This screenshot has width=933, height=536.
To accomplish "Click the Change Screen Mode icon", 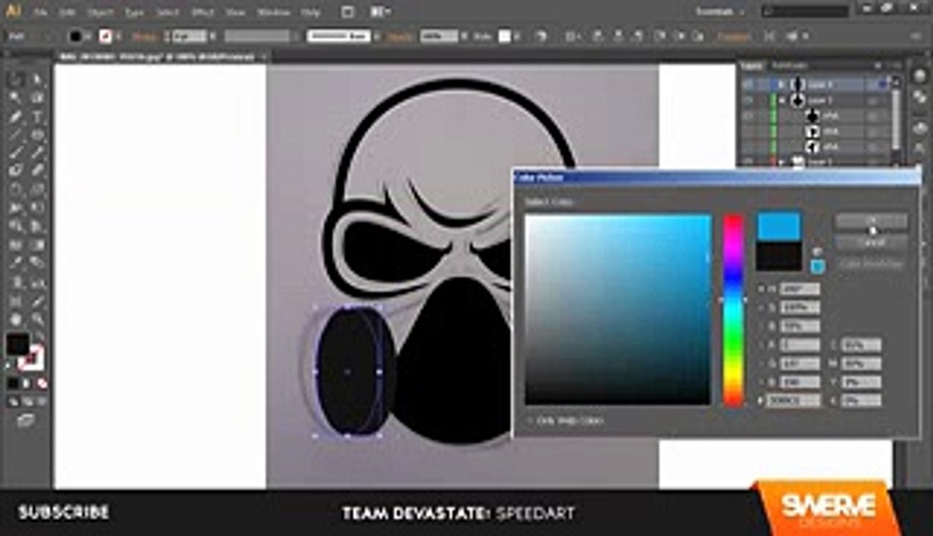I will pos(26,421).
